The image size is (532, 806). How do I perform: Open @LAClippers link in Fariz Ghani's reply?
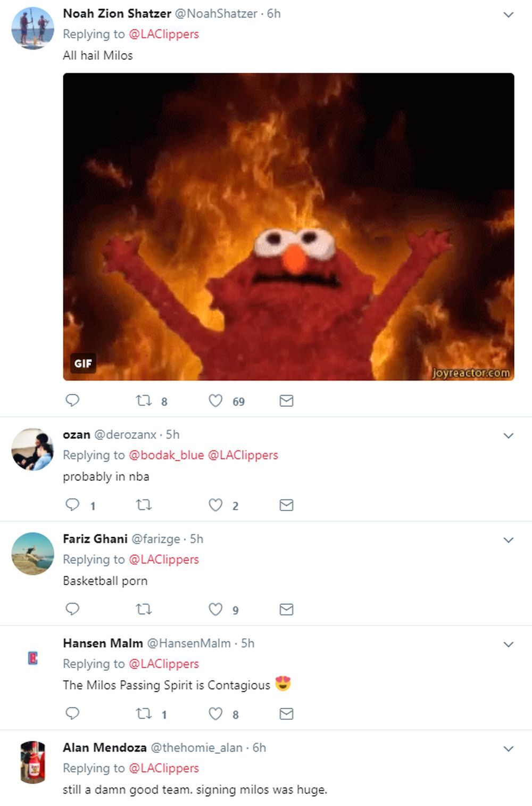[164, 560]
